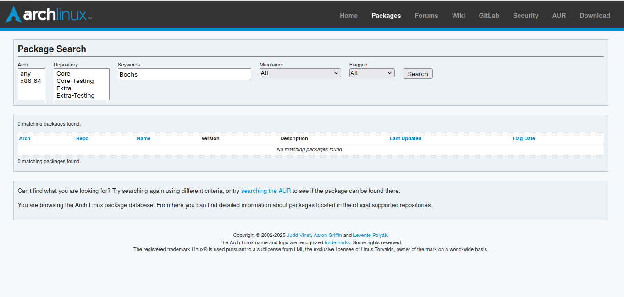Select 'Extra' in the Repository list

click(x=81, y=88)
